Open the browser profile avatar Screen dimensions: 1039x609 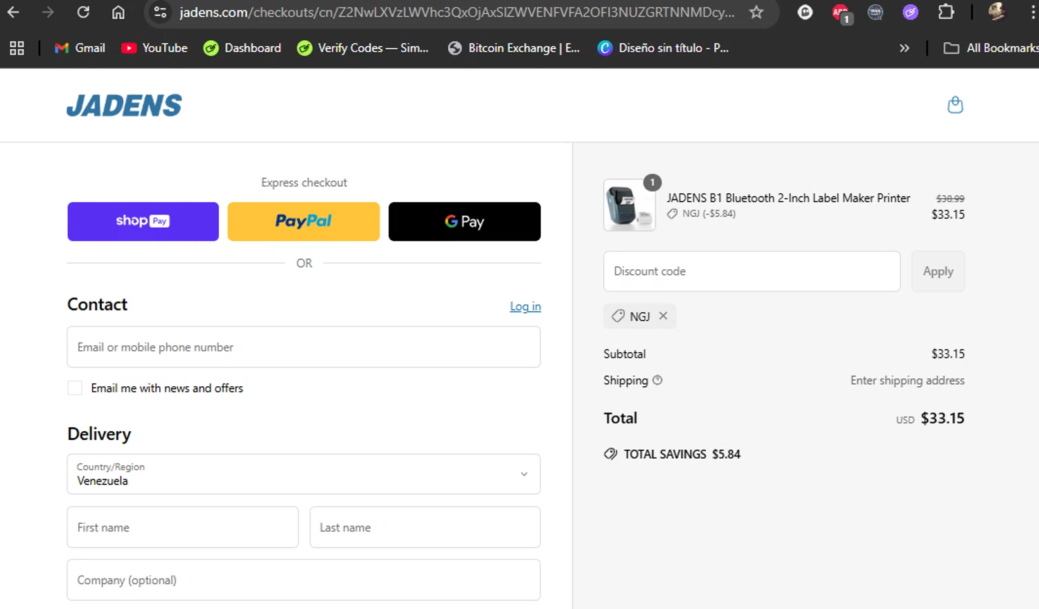coord(996,12)
